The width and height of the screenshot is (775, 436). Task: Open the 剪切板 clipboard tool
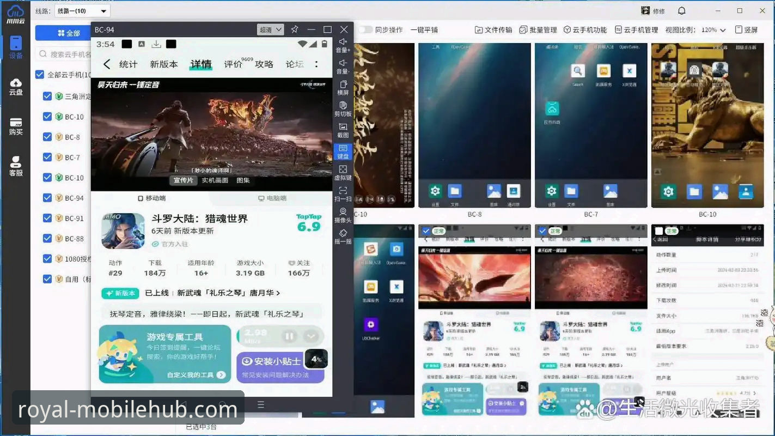[x=343, y=109]
